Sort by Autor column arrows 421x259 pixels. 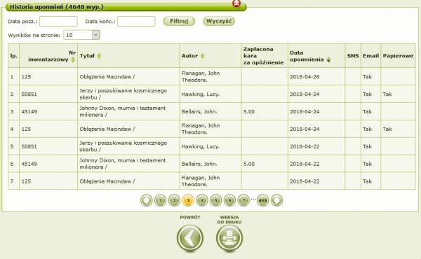pos(203,56)
